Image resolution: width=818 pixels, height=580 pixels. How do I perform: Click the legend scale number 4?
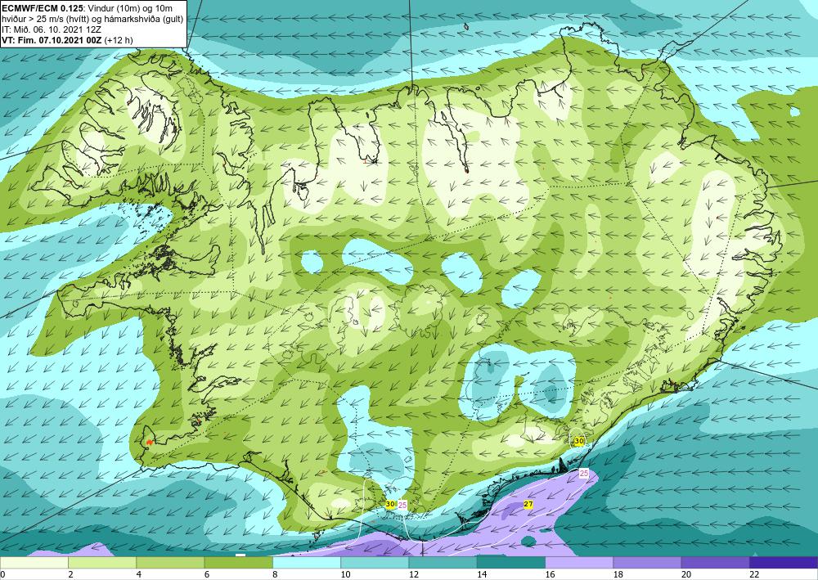[137, 575]
